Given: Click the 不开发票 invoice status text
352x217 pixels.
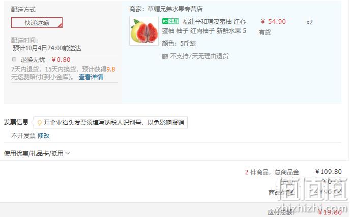Looking at the screenshot, I should [x=23, y=135].
